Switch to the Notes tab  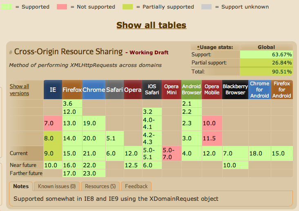coord(21,186)
